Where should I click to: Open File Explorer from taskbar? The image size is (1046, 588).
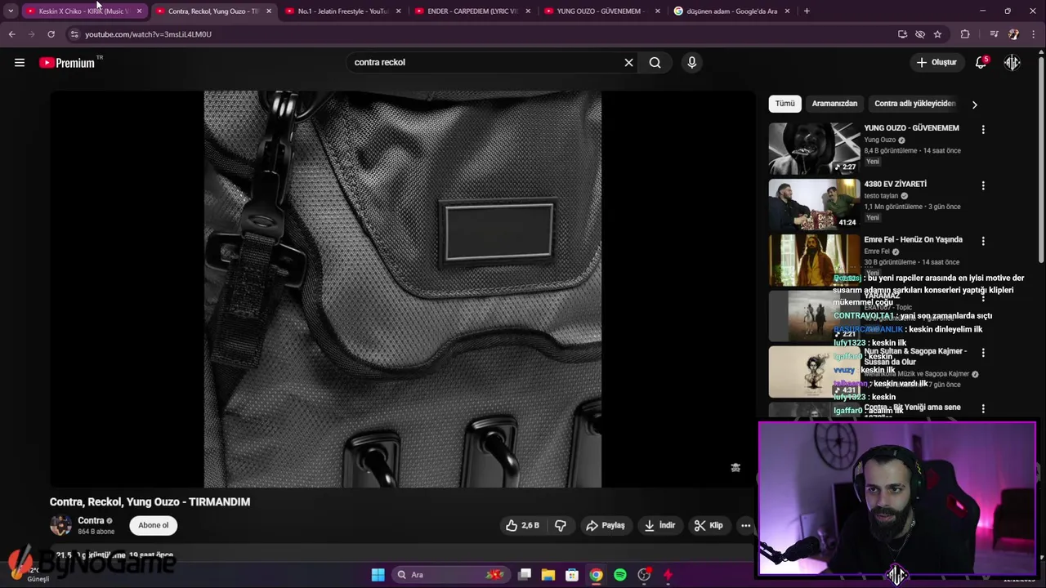click(548, 575)
